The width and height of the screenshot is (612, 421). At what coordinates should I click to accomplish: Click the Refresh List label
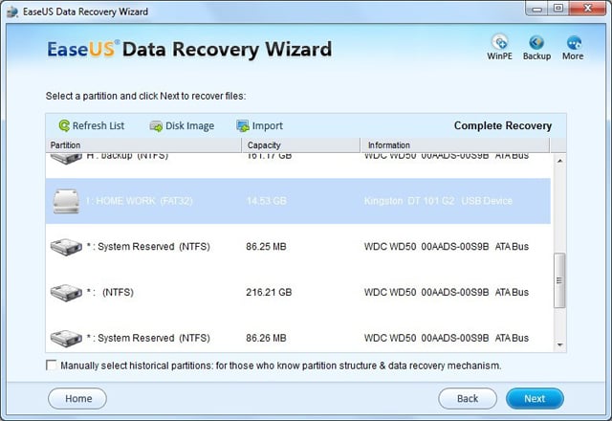(98, 125)
